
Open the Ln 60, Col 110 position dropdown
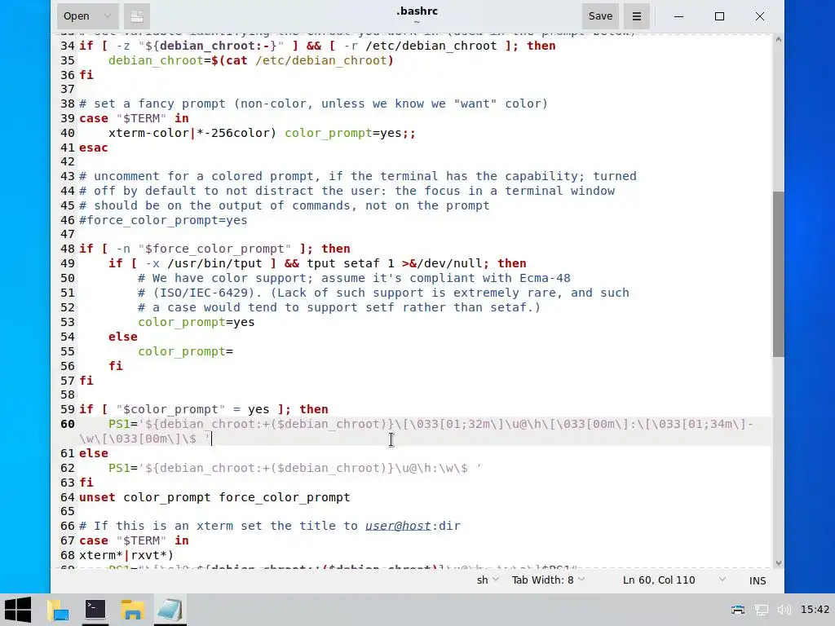click(x=674, y=580)
